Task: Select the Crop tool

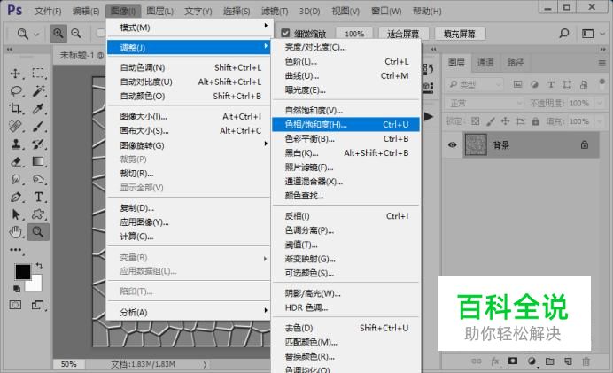Action: 16,108
